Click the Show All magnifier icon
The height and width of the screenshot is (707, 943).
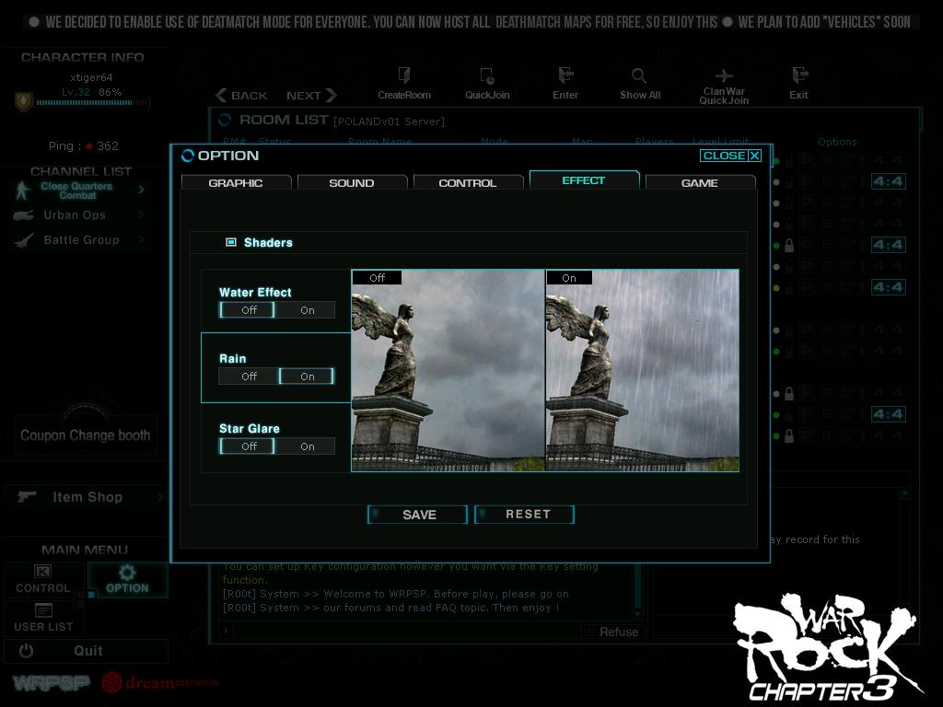(x=639, y=75)
